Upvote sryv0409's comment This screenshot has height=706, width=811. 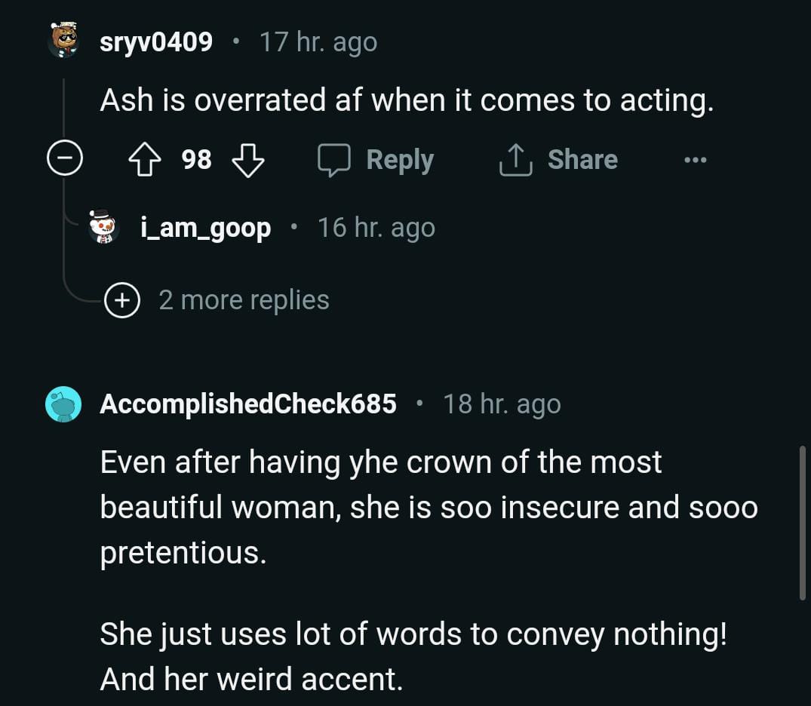click(x=144, y=160)
